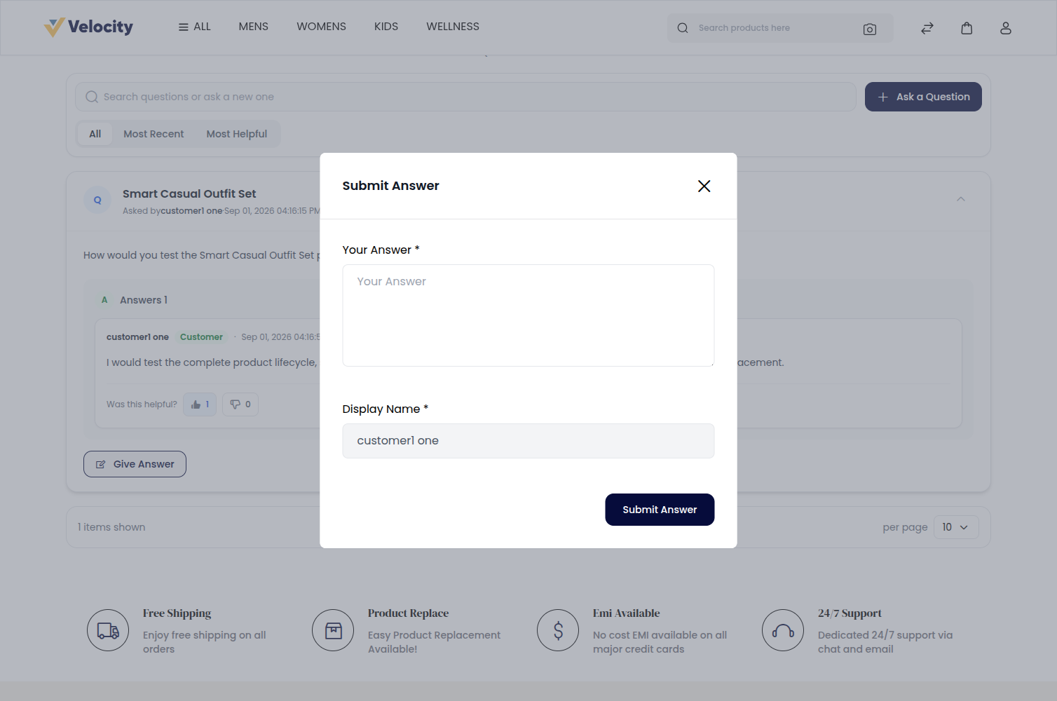Image resolution: width=1057 pixels, height=701 pixels.
Task: Click the Product Replace box icon
Action: [333, 630]
